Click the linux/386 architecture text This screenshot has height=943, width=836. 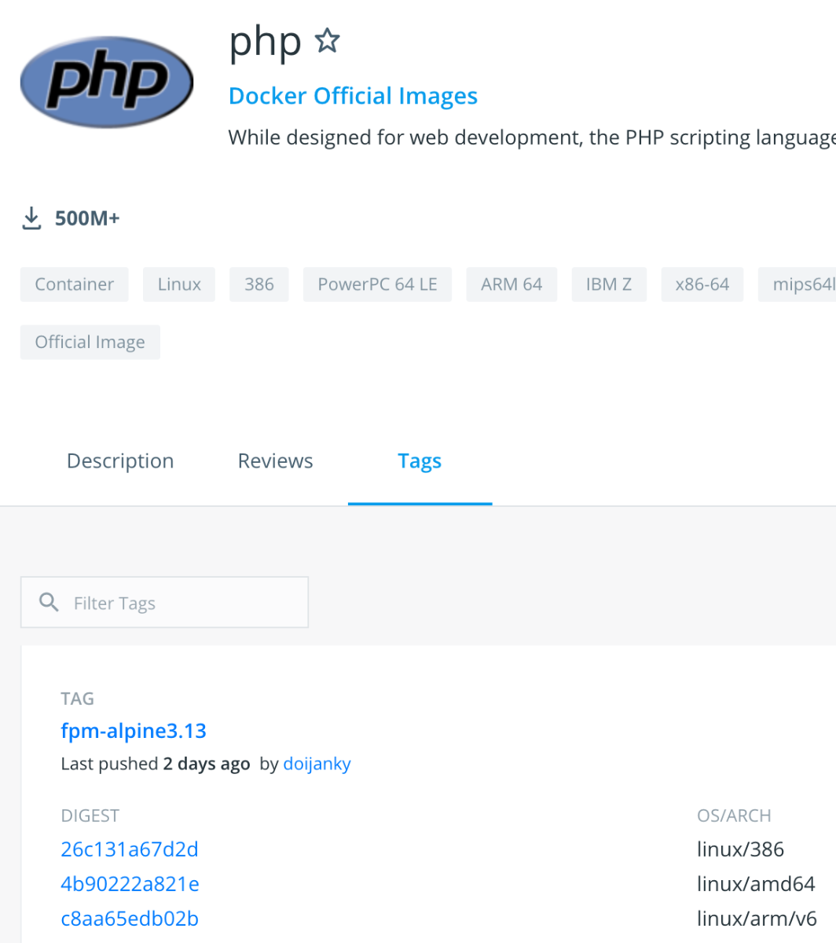tap(740, 849)
